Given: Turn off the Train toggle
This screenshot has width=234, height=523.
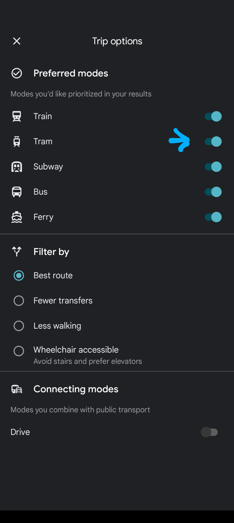Looking at the screenshot, I should coord(213,116).
